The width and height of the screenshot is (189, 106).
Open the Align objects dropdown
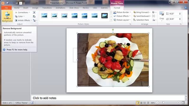154,12
